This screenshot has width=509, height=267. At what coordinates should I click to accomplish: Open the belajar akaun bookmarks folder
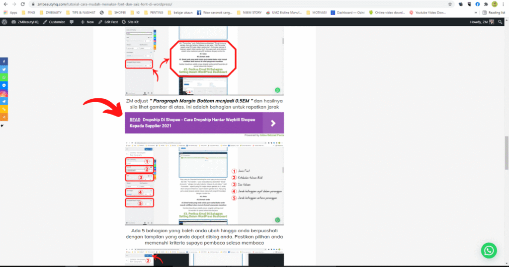pyautogui.click(x=180, y=12)
